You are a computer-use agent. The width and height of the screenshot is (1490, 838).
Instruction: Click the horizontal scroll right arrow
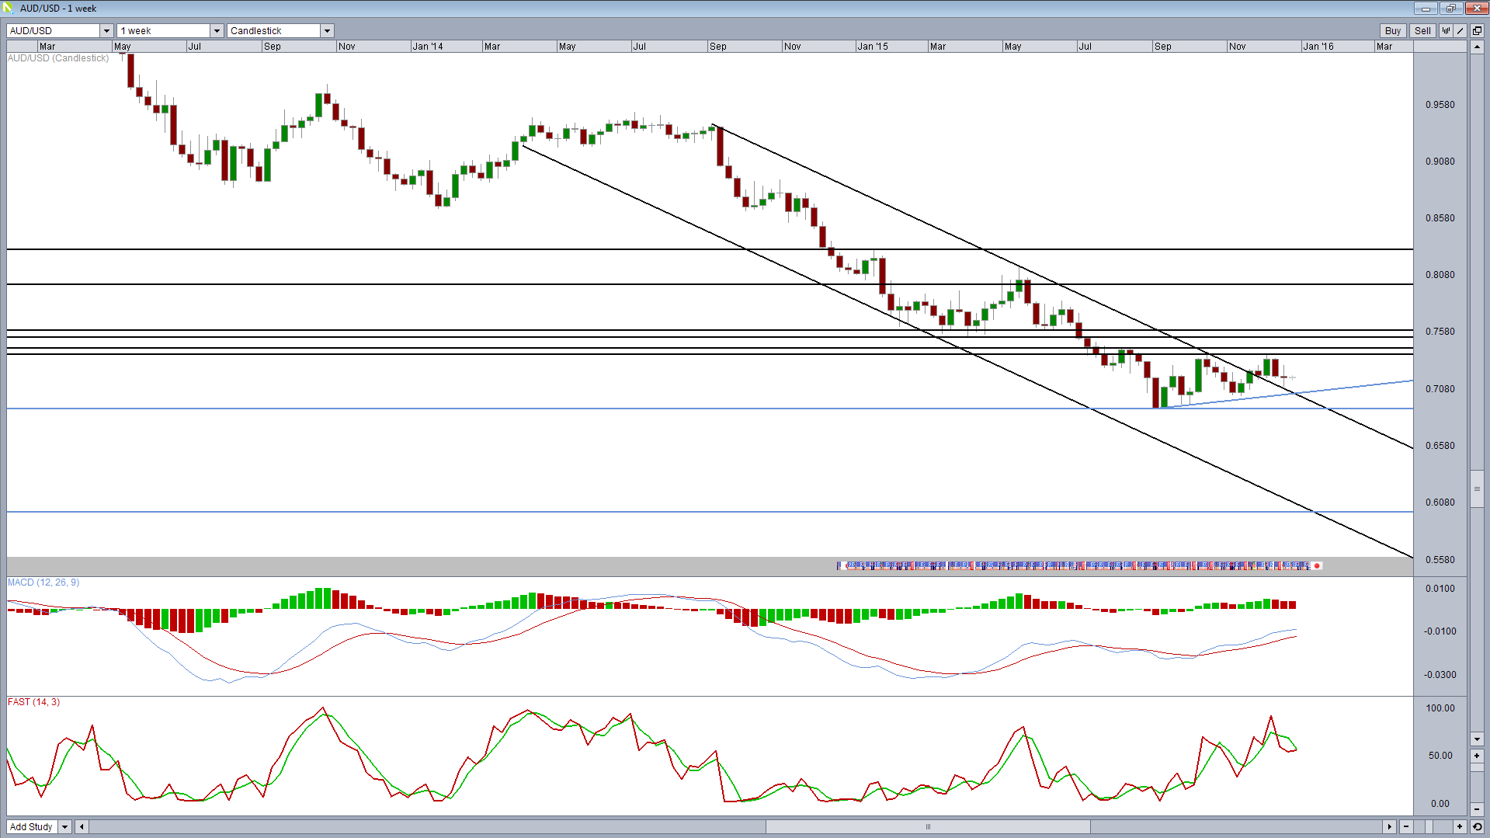1390,827
